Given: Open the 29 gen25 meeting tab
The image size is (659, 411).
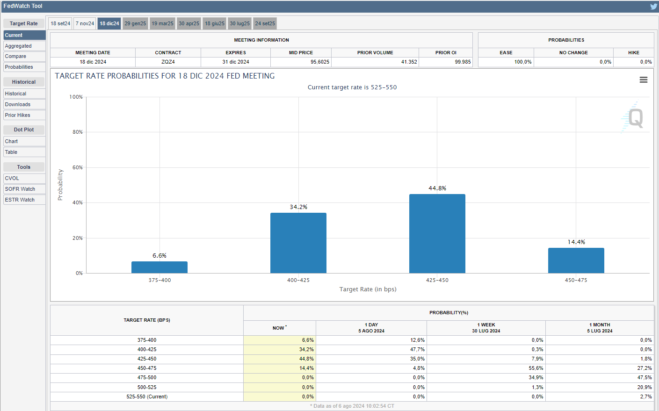Looking at the screenshot, I should tap(135, 23).
